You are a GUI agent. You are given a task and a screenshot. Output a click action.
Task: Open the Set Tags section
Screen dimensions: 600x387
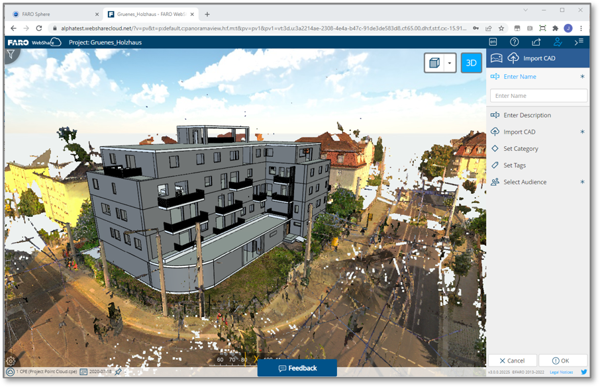pyautogui.click(x=515, y=165)
